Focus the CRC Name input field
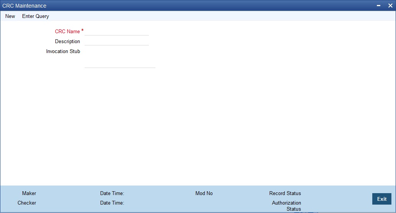The image size is (396, 213). [x=117, y=32]
